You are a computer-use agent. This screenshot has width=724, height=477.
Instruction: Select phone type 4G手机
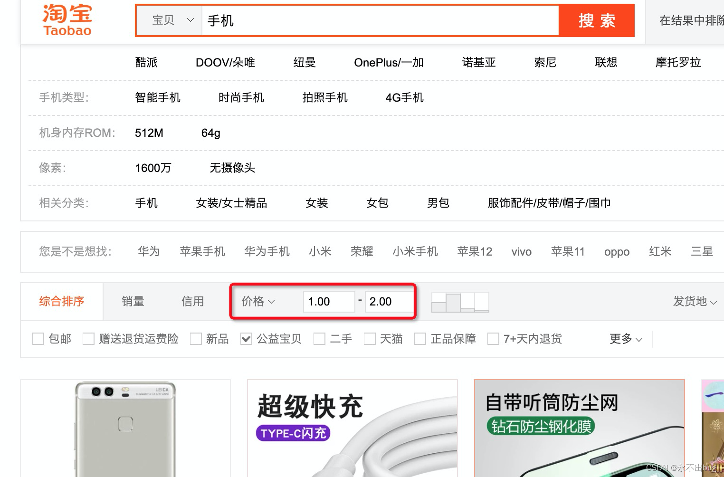[x=405, y=97]
